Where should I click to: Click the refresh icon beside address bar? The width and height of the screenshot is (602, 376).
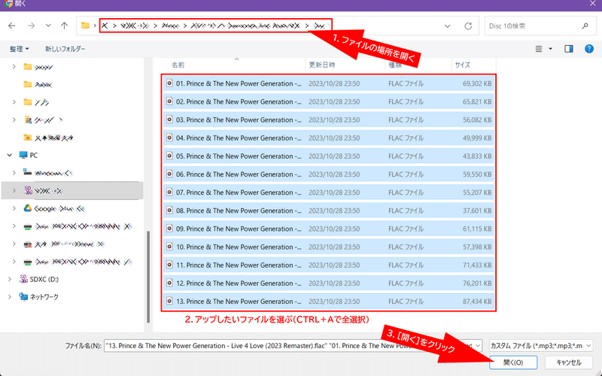pos(468,26)
